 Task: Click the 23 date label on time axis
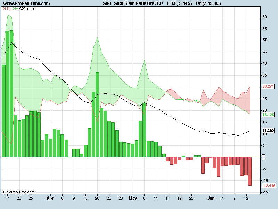pos(109,198)
